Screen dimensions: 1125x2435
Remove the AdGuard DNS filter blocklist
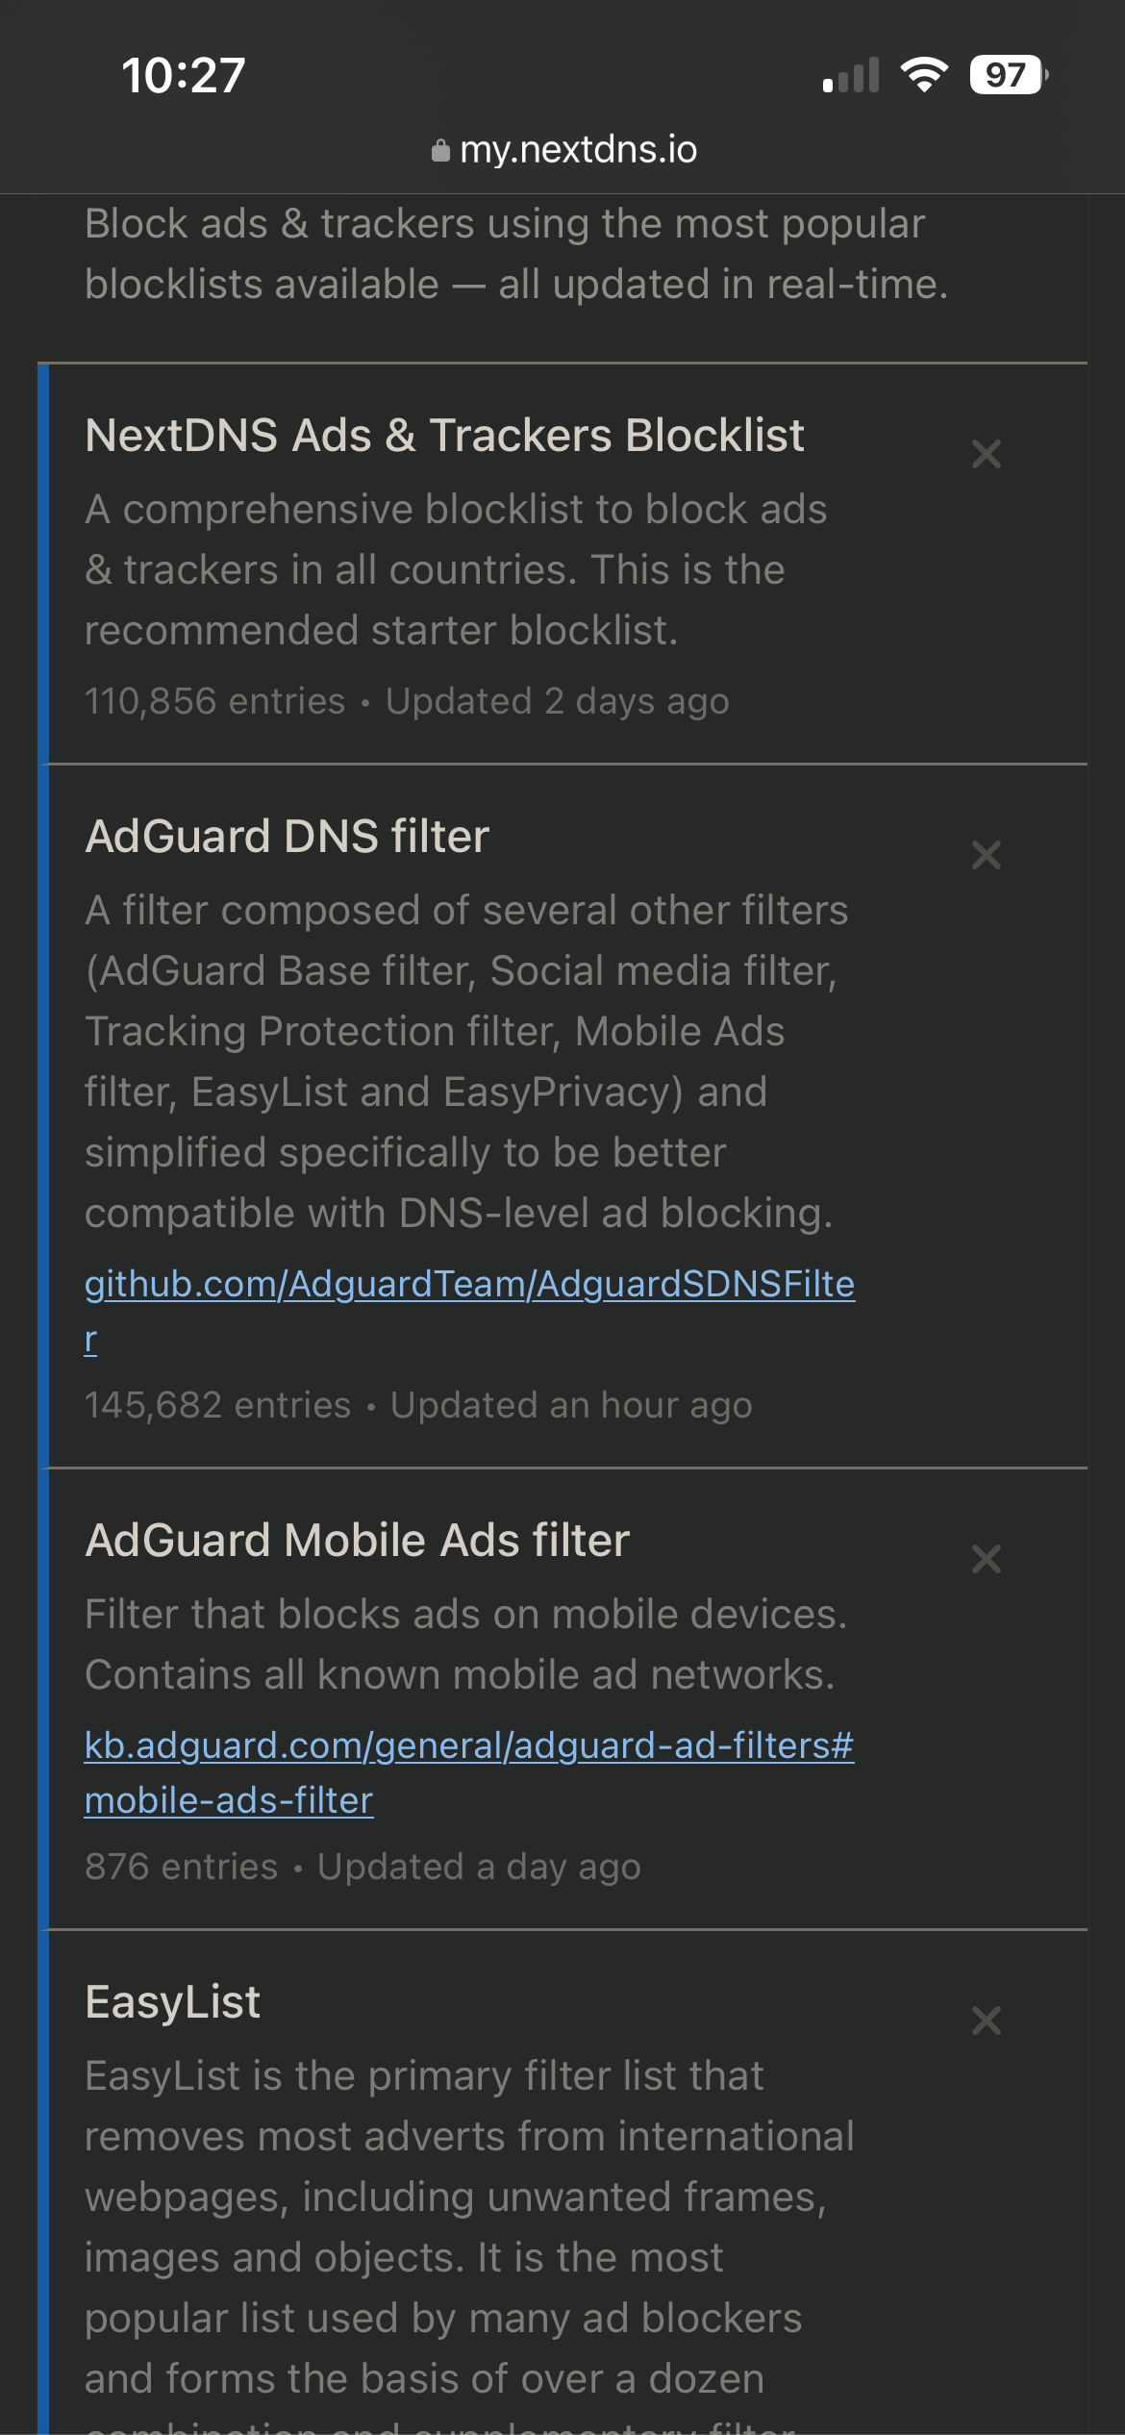tap(986, 855)
